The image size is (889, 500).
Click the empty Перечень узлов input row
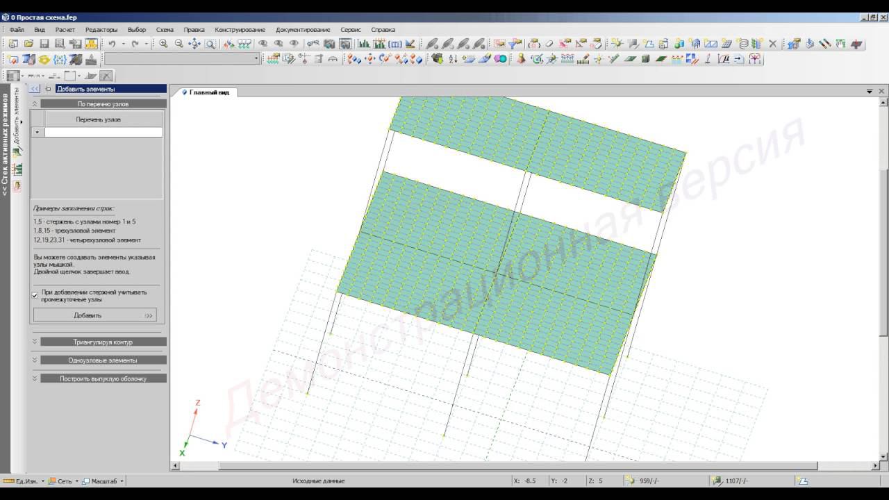(103, 132)
